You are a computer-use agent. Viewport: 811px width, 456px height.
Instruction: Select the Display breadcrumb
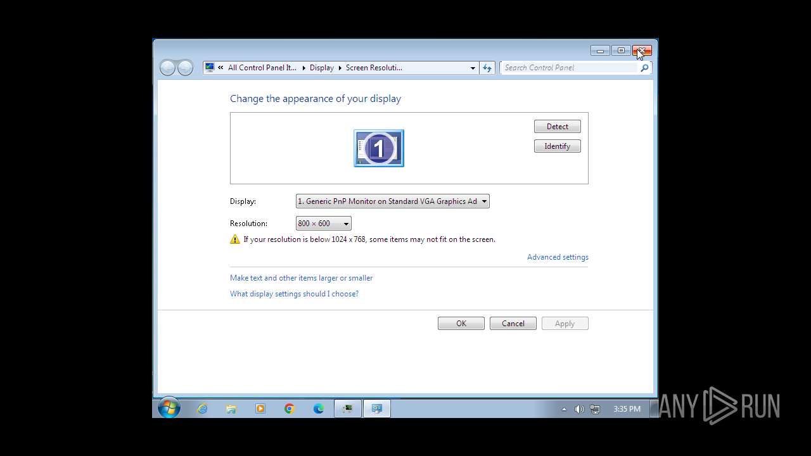[322, 68]
